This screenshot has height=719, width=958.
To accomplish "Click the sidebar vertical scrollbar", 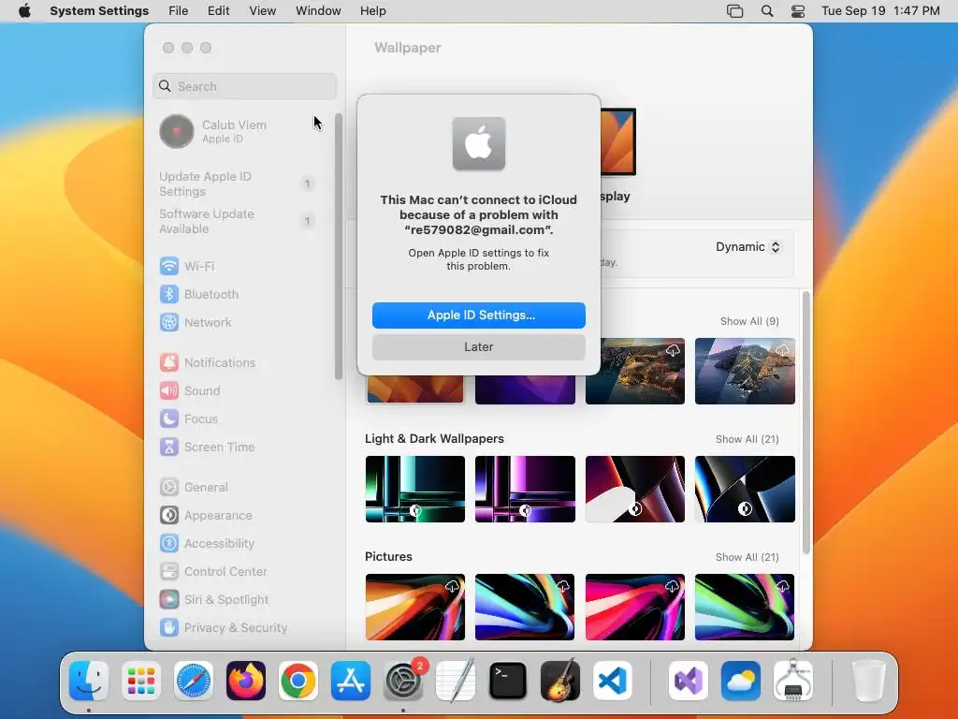I will tap(339, 246).
